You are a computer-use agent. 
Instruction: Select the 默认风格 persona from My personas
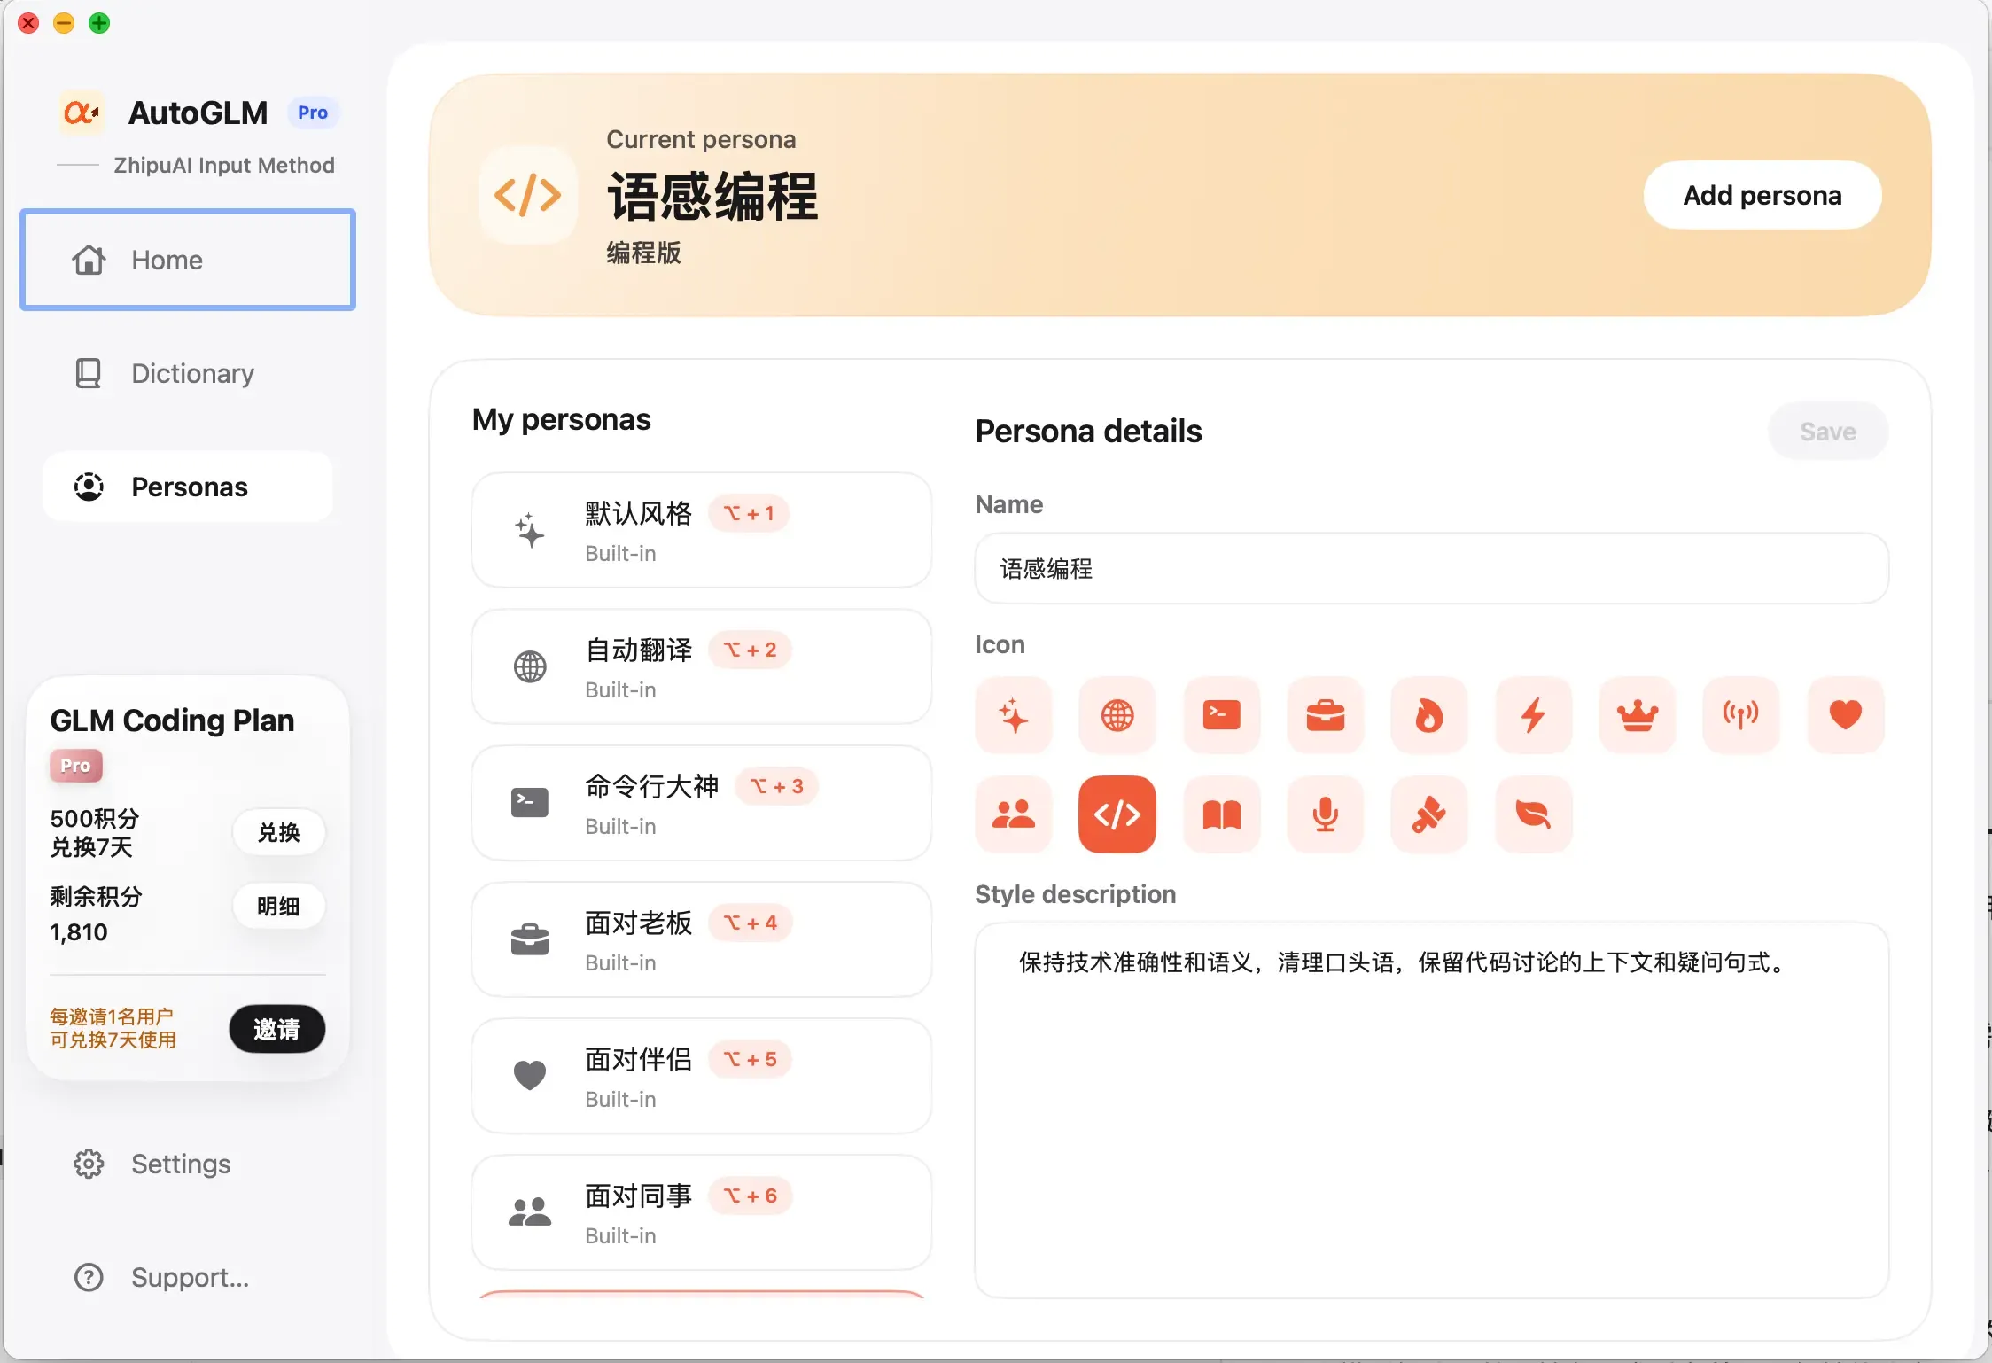pos(701,531)
